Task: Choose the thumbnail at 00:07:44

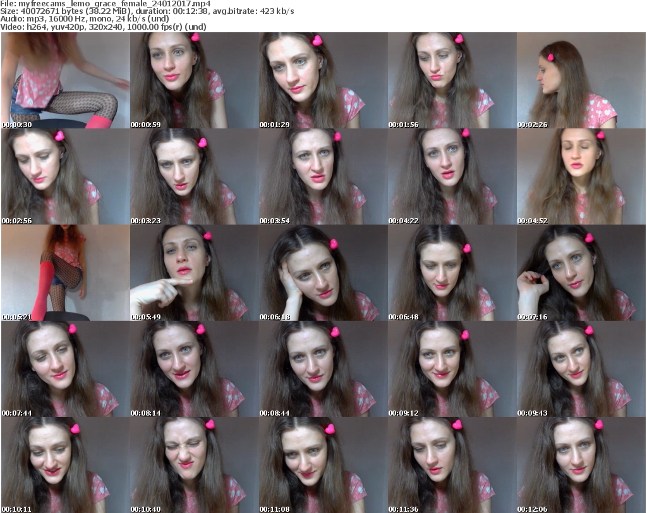Action: [x=66, y=369]
